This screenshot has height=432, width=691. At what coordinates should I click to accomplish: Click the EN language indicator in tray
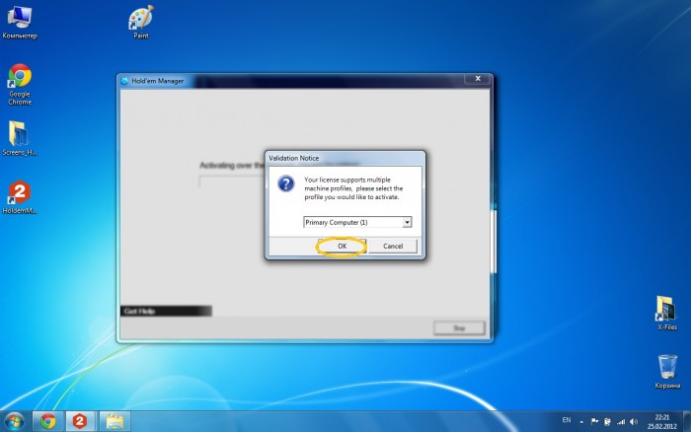[x=567, y=420]
